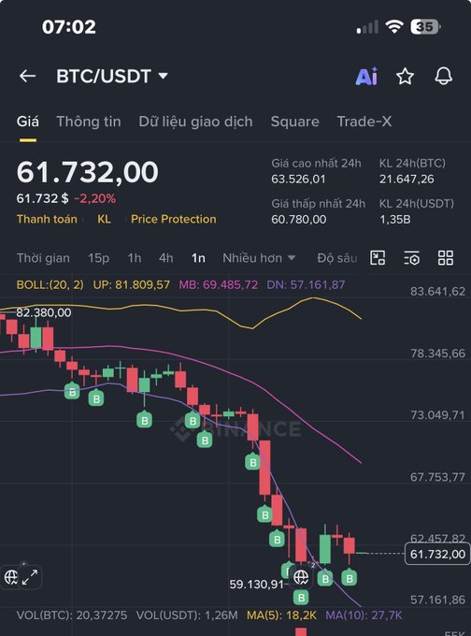
Task: Tap the B buy marker below the latest candle
Action: pos(349,578)
